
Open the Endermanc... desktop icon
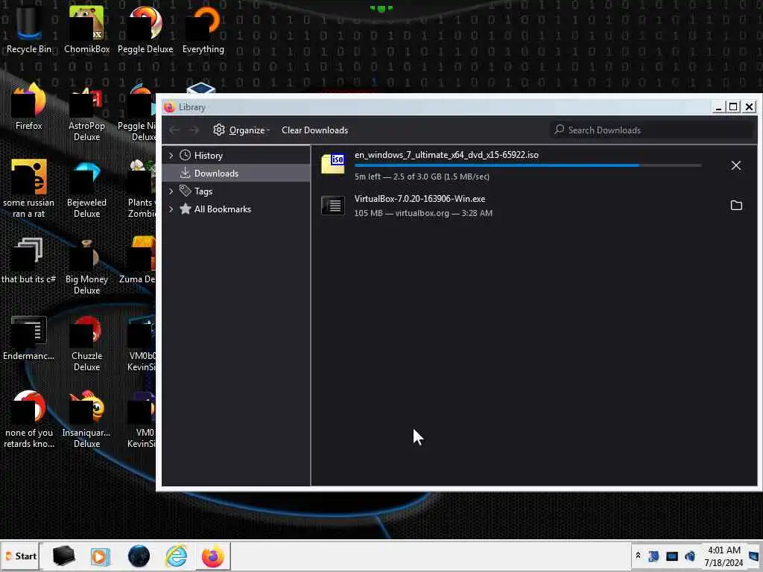(x=28, y=337)
